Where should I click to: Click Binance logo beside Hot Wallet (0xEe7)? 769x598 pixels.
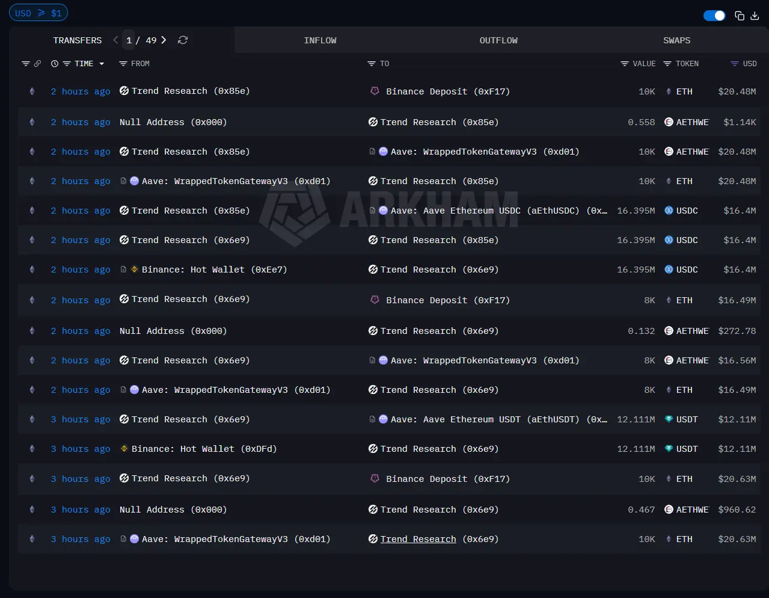pyautogui.click(x=135, y=270)
